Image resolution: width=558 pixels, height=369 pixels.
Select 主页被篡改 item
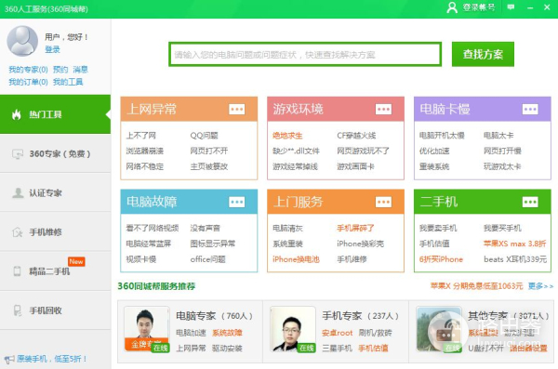point(209,166)
